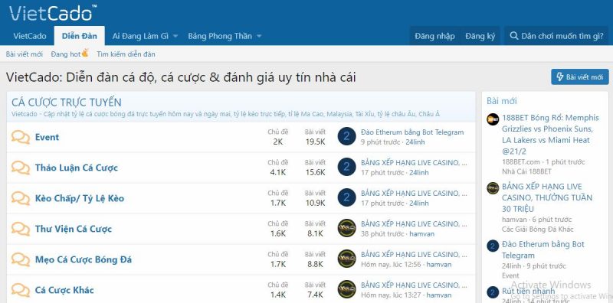This screenshot has width=613, height=303.
Task: Open latest post Đào Etherum bằng Bot Telegram in Event row
Action: pyautogui.click(x=412, y=132)
